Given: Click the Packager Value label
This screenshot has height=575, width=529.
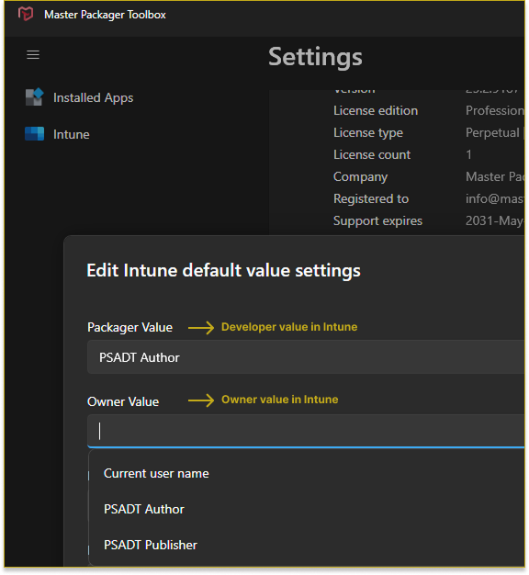Looking at the screenshot, I should pos(129,328).
